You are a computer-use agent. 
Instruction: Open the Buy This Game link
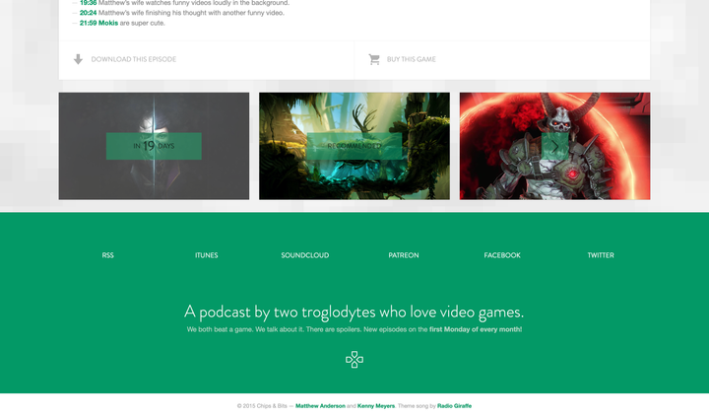pyautogui.click(x=411, y=59)
